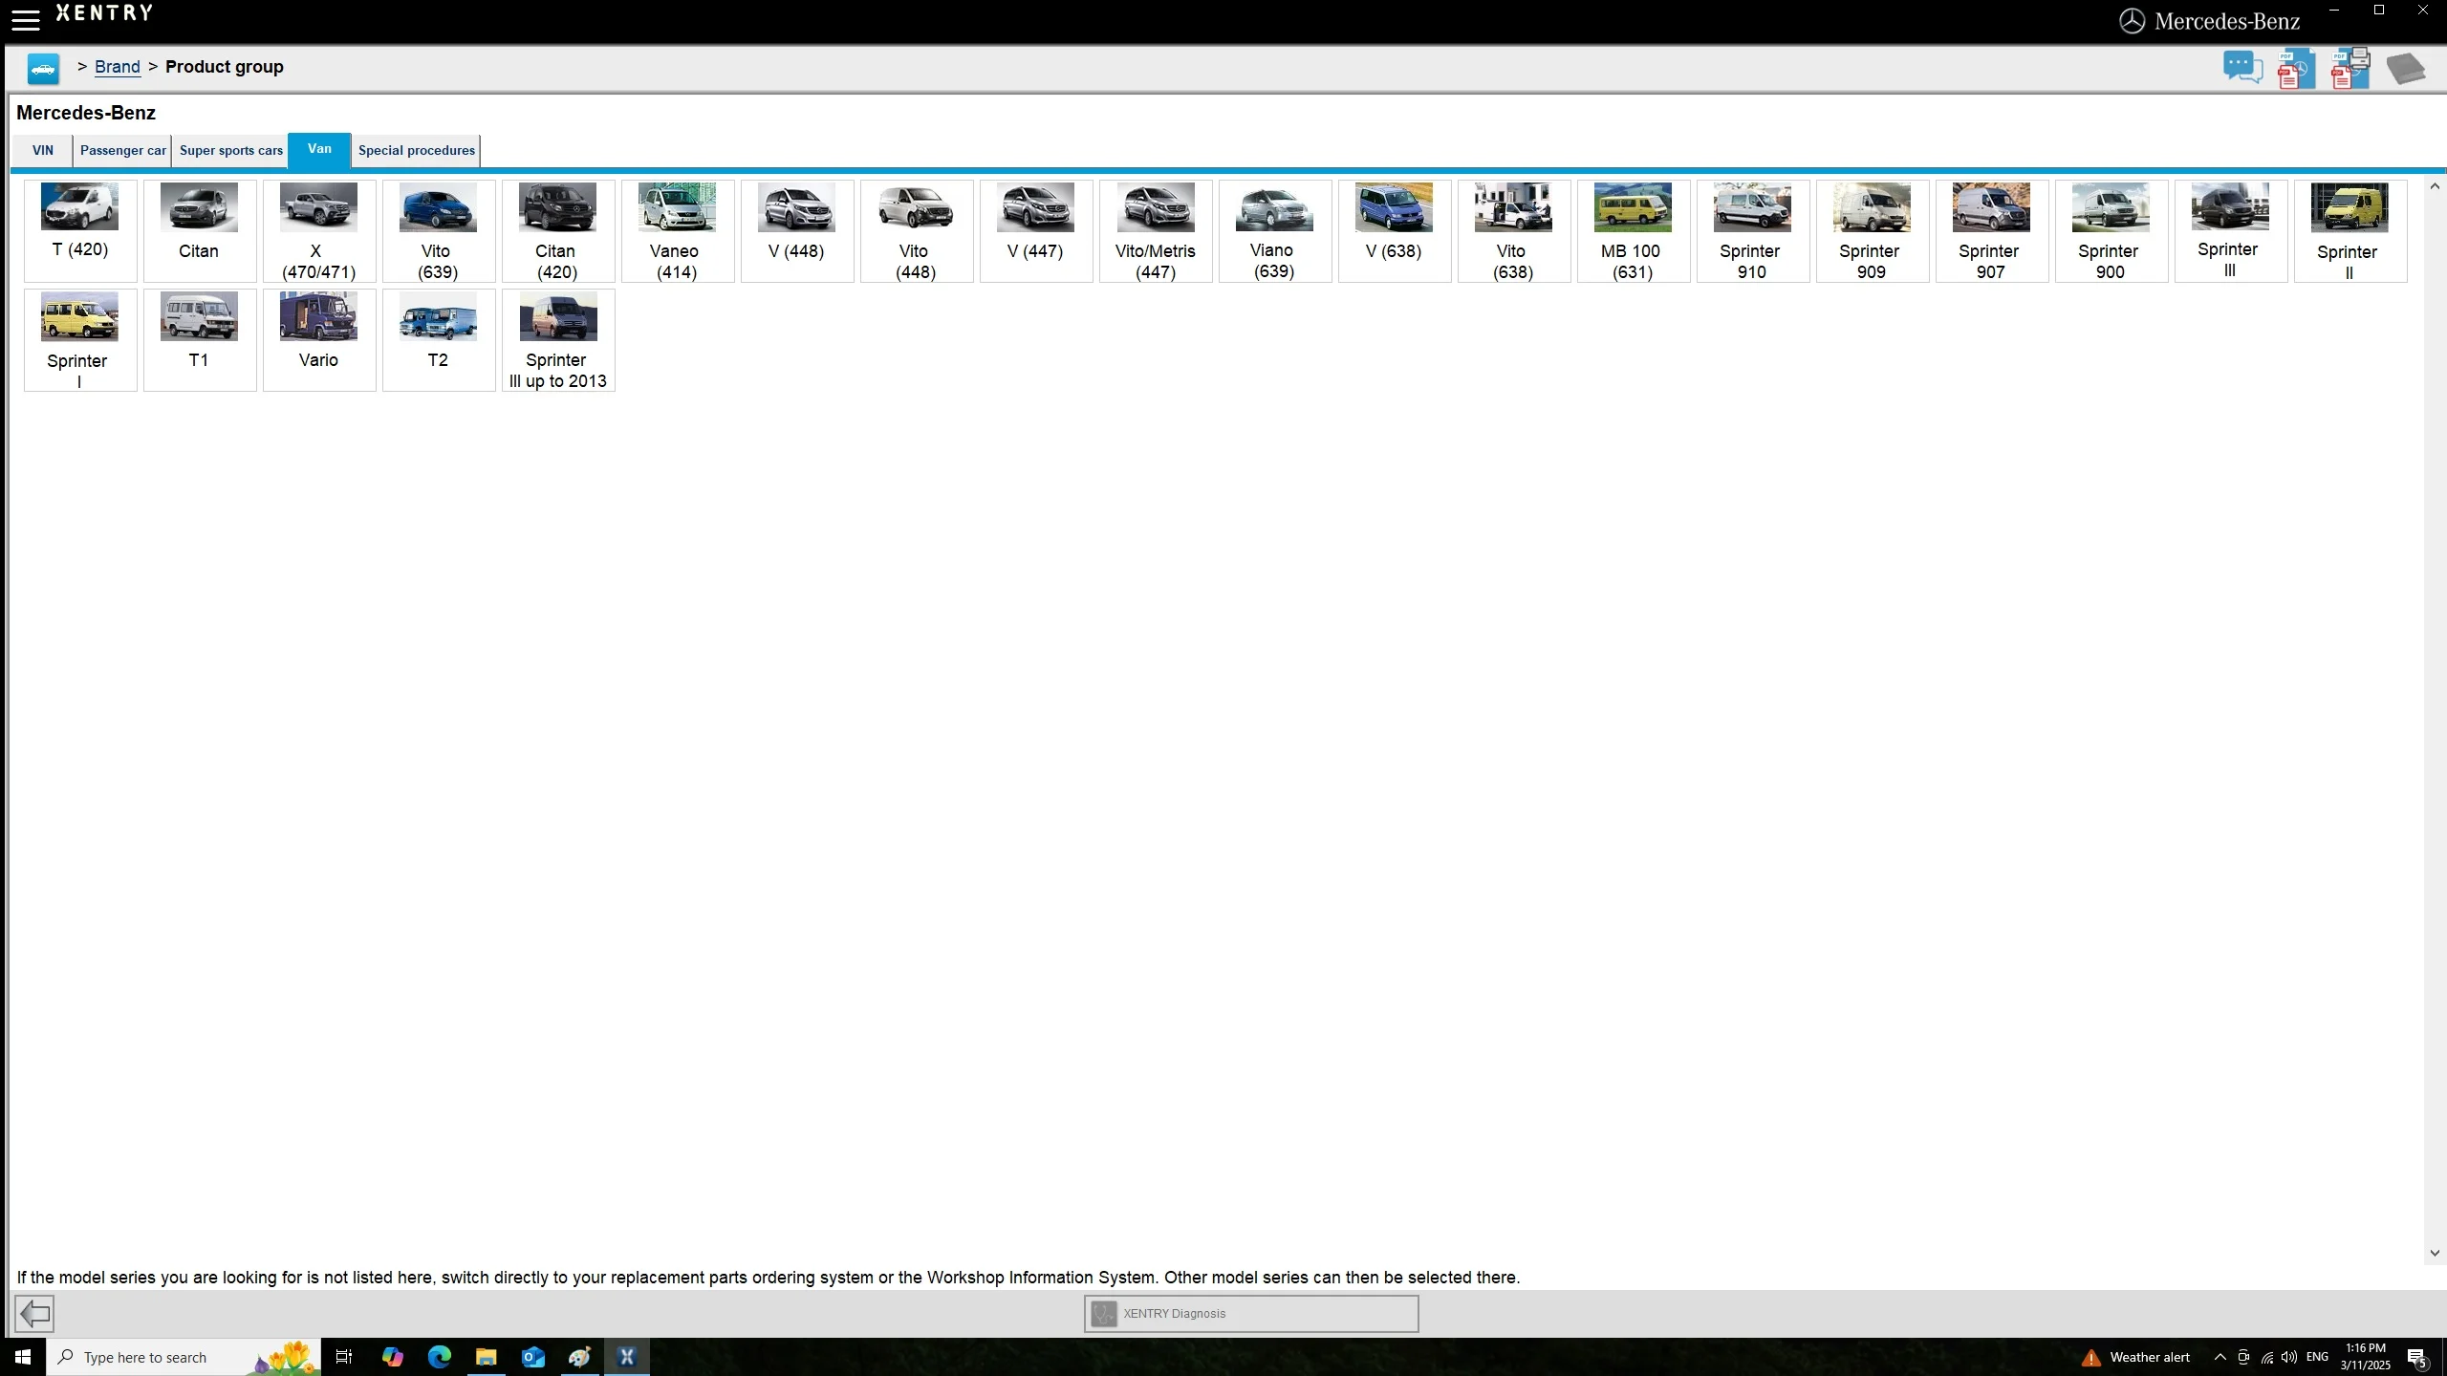Image resolution: width=2447 pixels, height=1376 pixels.
Task: Click the scrollbar down arrow
Action: coord(2435,1253)
